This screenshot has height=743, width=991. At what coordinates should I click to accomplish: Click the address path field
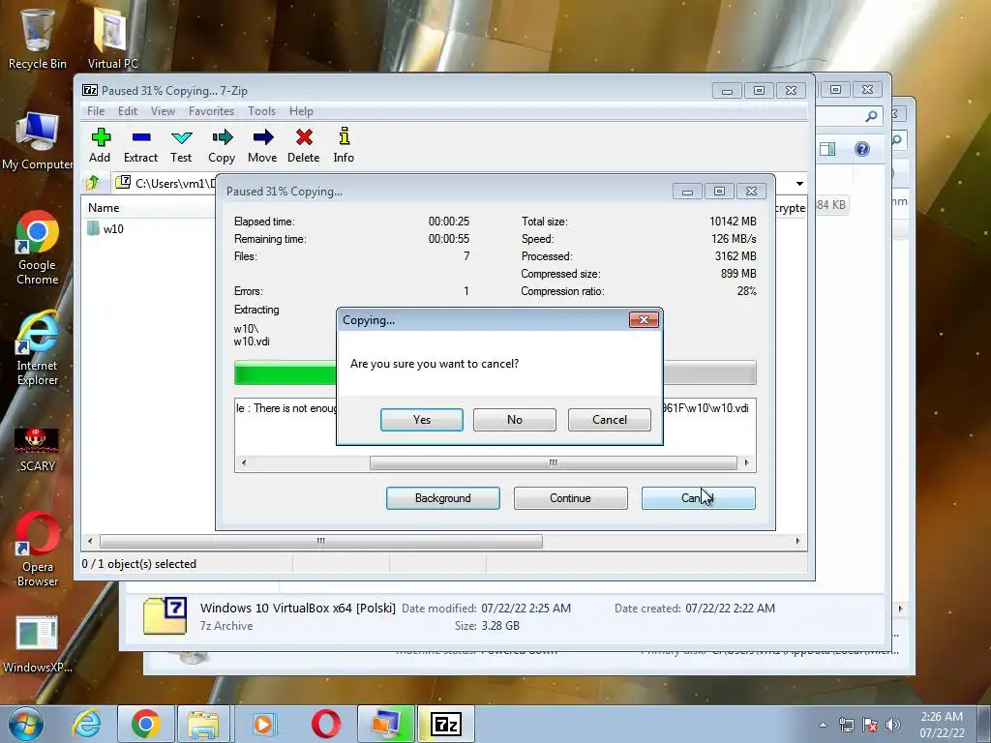(x=165, y=183)
